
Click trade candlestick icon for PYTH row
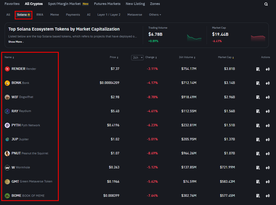point(268,125)
